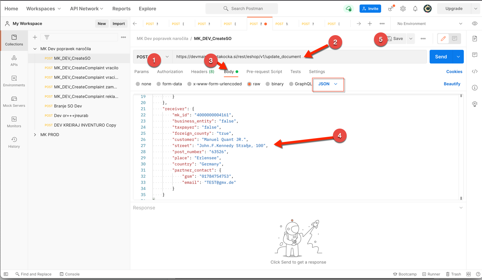
Task: Toggle the sidebar icon in status bar
Action: click(x=6, y=274)
